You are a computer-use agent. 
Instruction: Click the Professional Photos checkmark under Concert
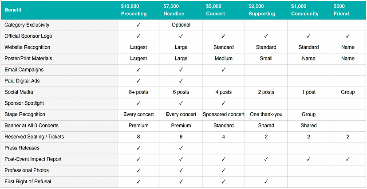pos(223,170)
